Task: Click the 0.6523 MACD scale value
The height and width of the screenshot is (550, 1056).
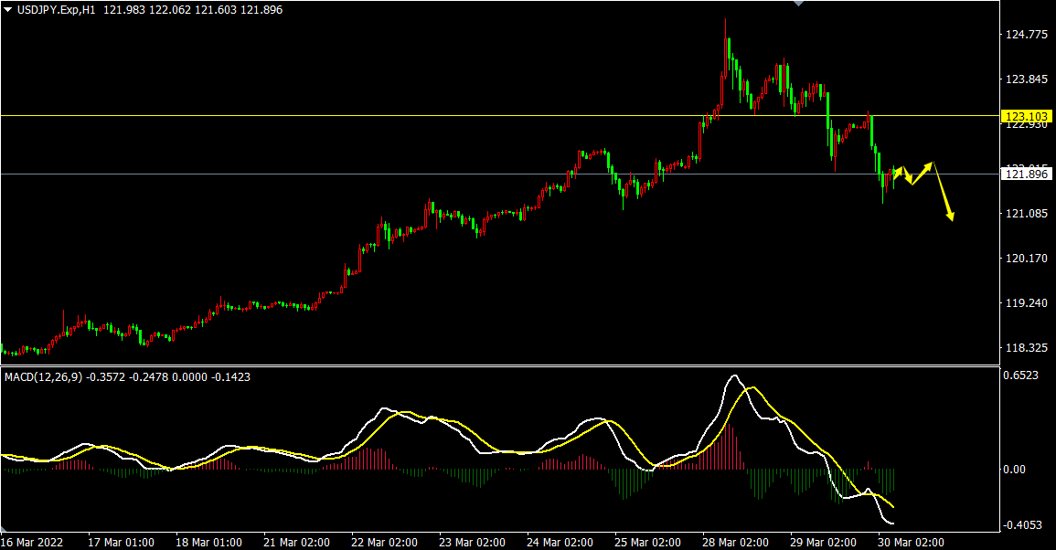Action: (1020, 375)
